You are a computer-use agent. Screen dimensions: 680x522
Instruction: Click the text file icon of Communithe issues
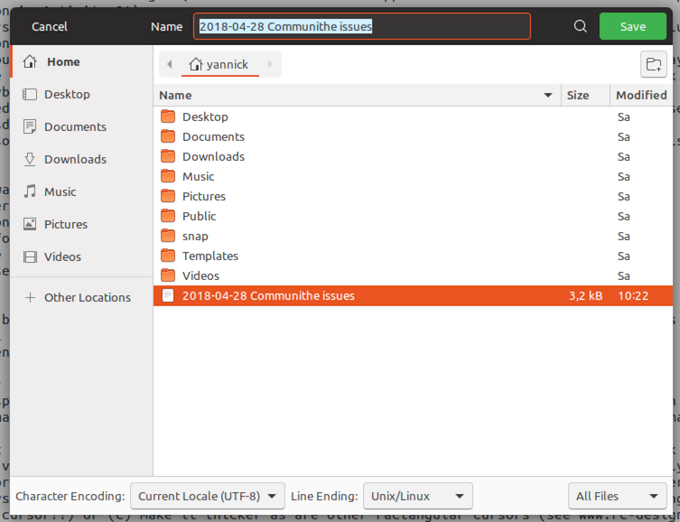pos(168,295)
